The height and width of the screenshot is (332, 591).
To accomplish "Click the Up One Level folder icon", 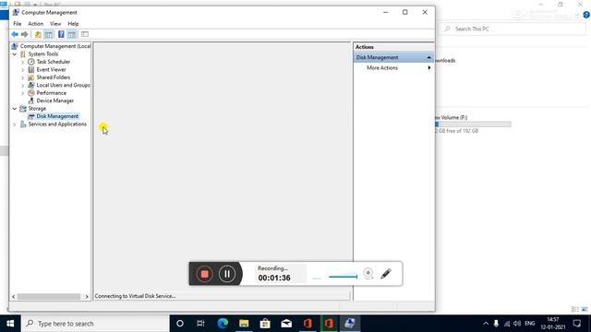I will [38, 34].
